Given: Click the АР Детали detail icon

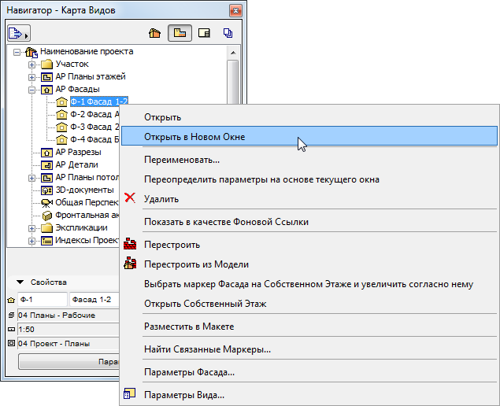Looking at the screenshot, I should click(46, 165).
